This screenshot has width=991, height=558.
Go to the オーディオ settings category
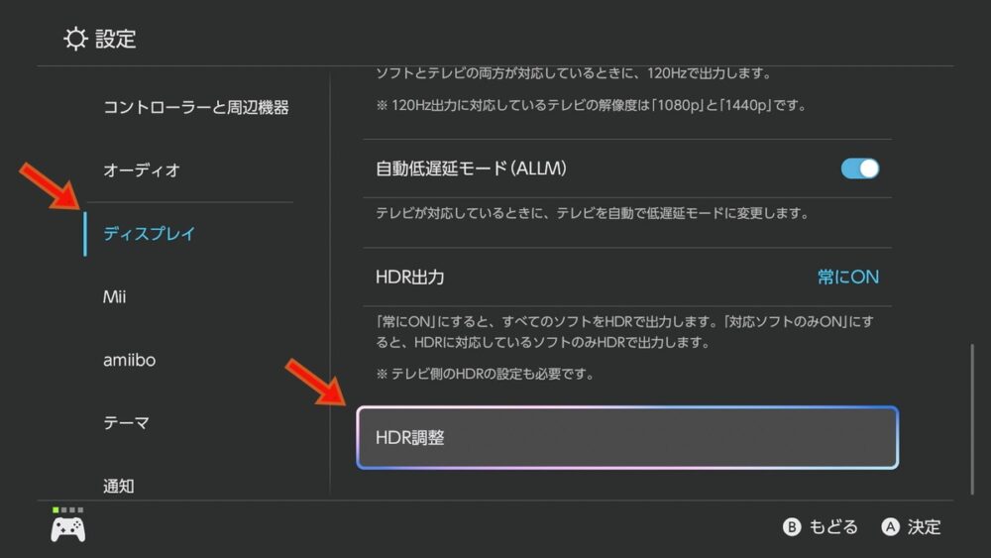tap(142, 170)
